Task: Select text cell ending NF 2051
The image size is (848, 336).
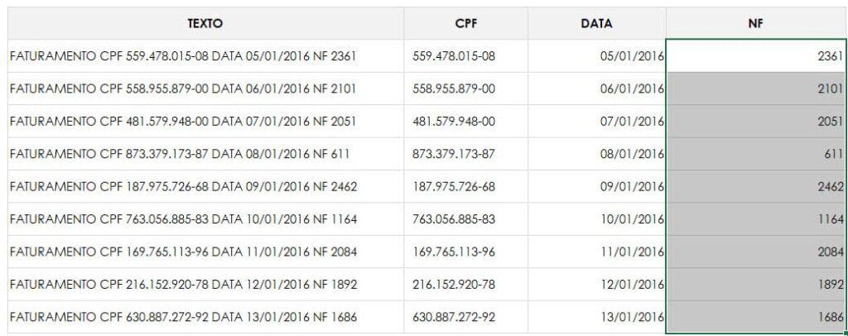Action: 205,122
